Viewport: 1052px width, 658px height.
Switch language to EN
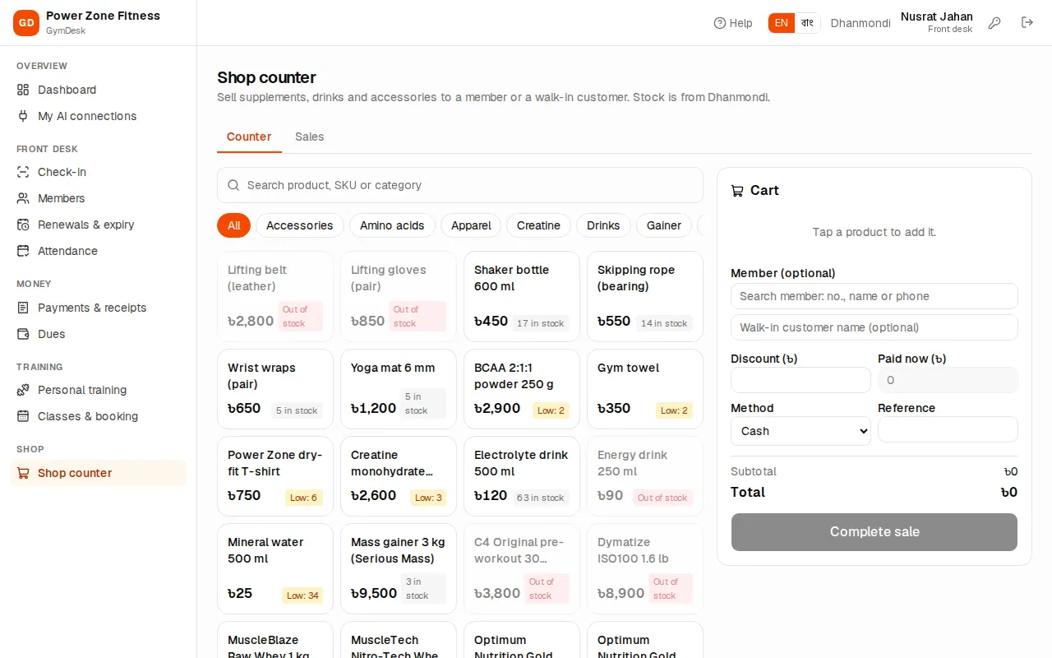tap(782, 23)
